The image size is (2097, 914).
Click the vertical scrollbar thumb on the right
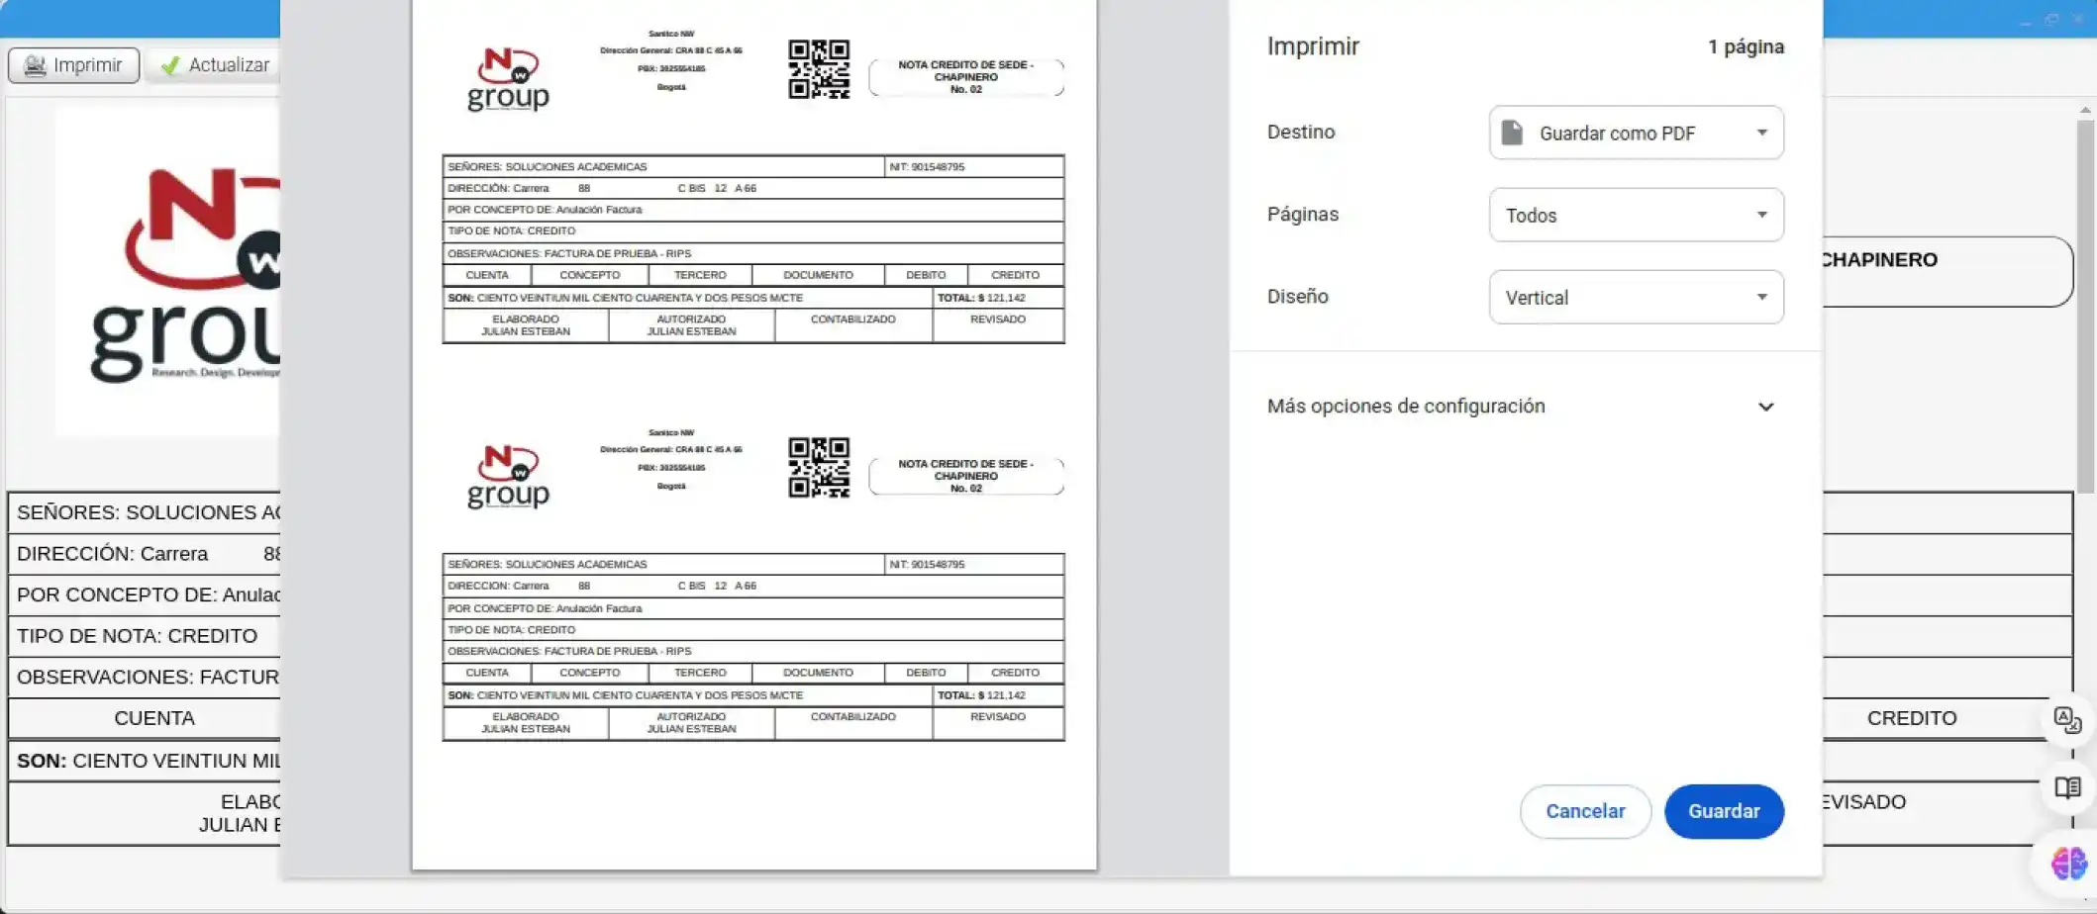point(2085,305)
